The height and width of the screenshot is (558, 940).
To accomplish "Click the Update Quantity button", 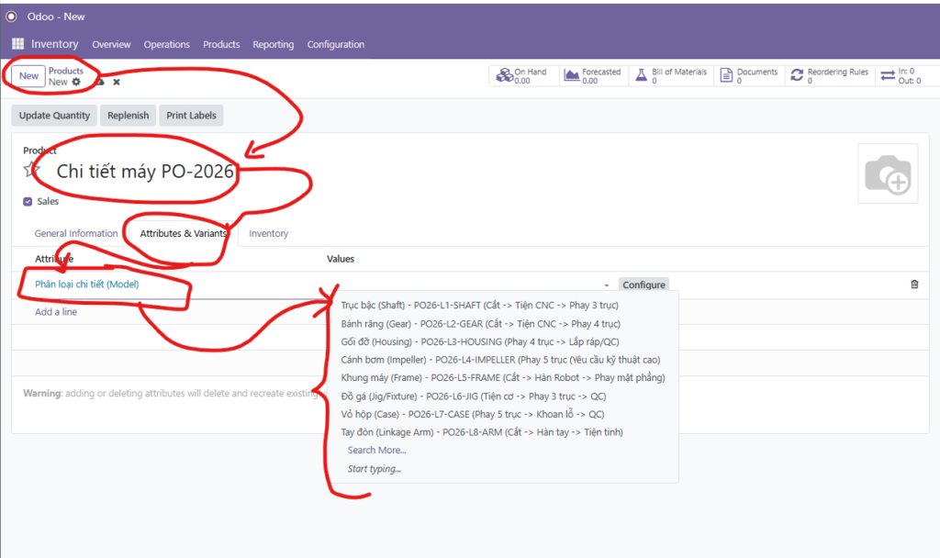I will click(x=55, y=116).
